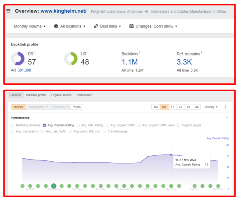
Task: Switch to the Backlink profile tab
Action: [36, 95]
